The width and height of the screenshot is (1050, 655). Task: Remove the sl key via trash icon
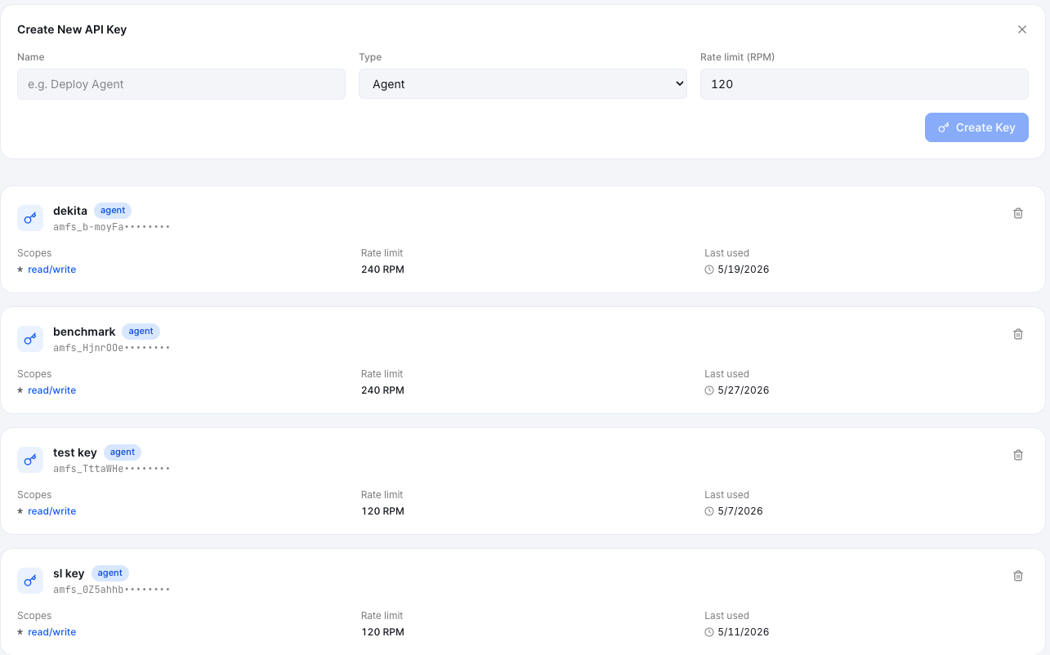tap(1018, 576)
